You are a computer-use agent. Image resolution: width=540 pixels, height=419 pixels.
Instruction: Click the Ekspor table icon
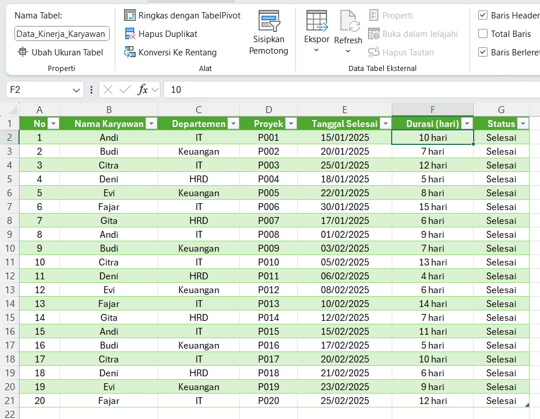(x=317, y=21)
